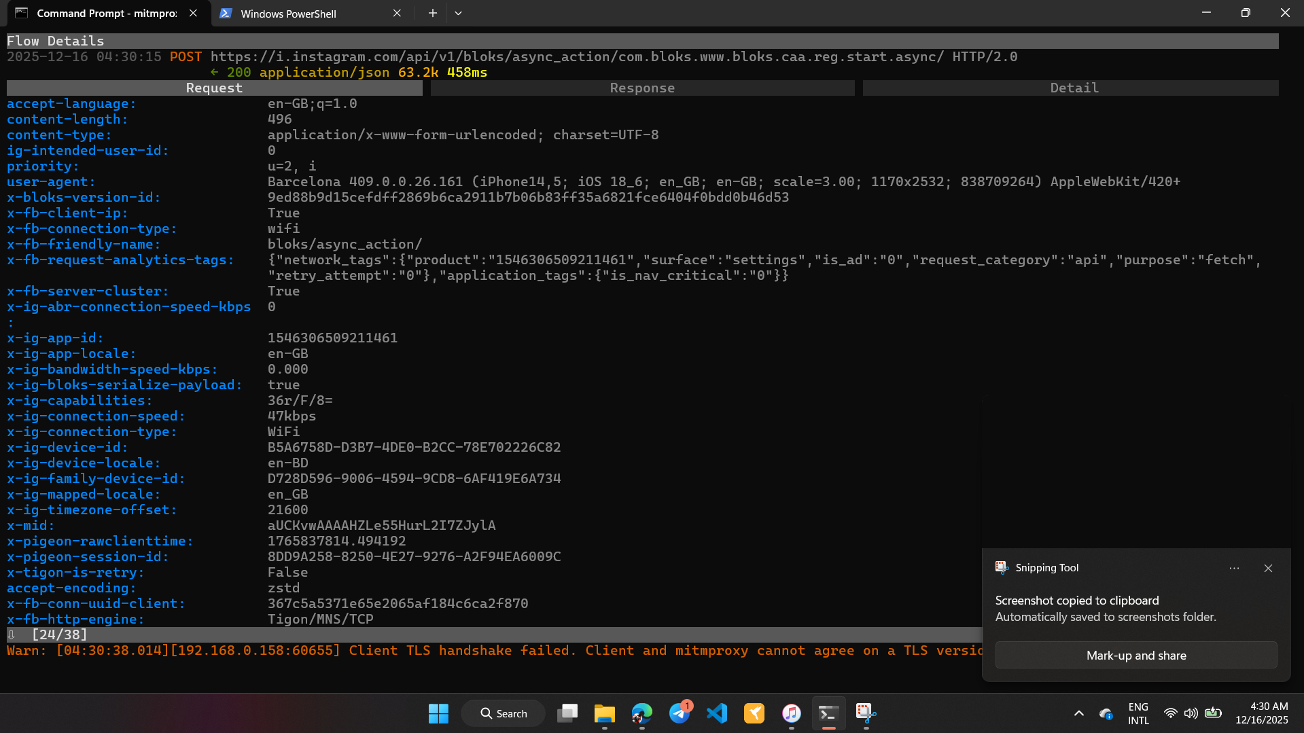This screenshot has height=733, width=1304.
Task: Launch Microsoft Edge from the taskbar
Action: (641, 713)
